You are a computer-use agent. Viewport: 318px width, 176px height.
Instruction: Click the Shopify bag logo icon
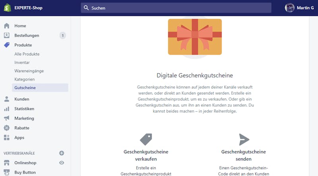(x=7, y=8)
